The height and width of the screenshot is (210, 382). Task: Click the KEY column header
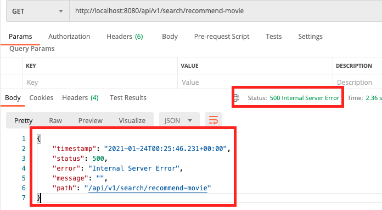tap(31, 66)
